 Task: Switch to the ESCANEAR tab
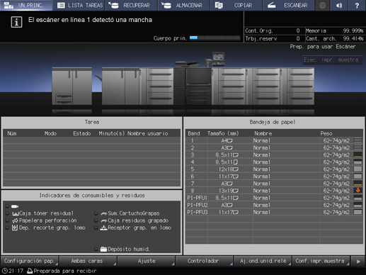pyautogui.click(x=289, y=5)
